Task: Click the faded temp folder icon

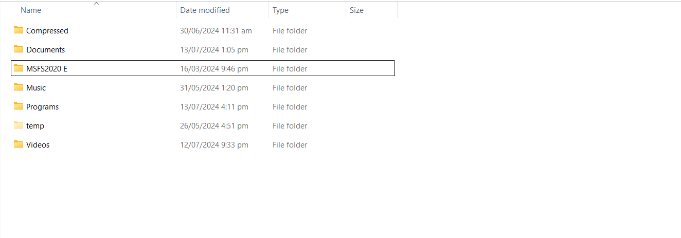Action: [x=19, y=125]
